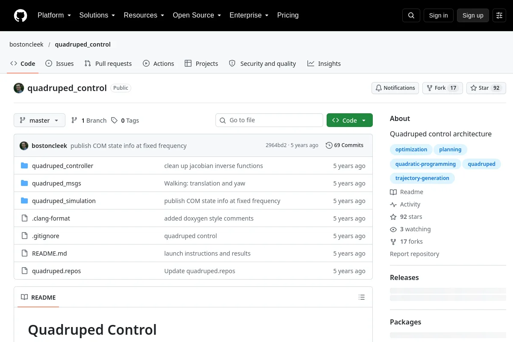Click the branch icon next to 1 Branch
The height and width of the screenshot is (342, 513).
[74, 121]
